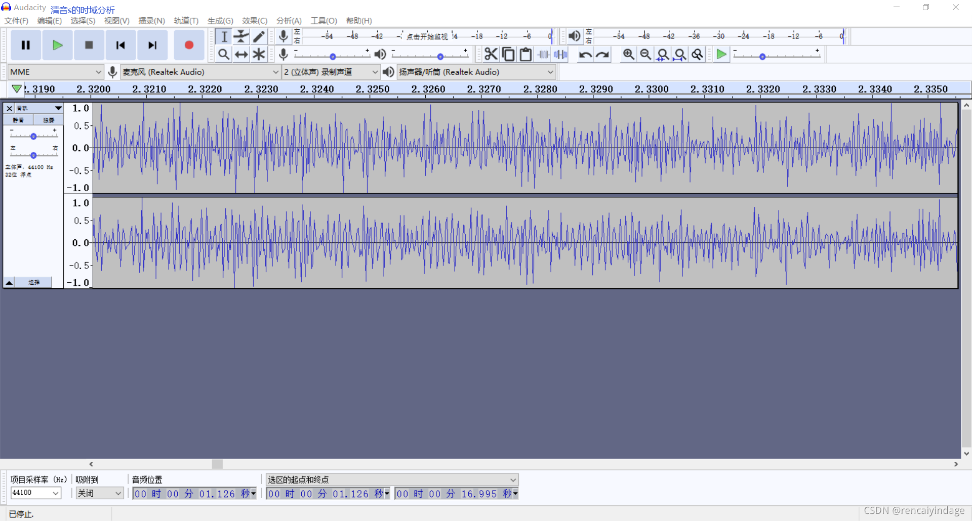
Task: Stop playback with the Stop button
Action: [89, 45]
